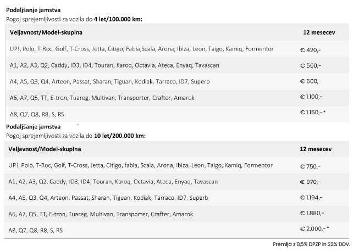Screen dimensions: 359x252
Task: Select the € 500,- price cell
Action: (311, 66)
